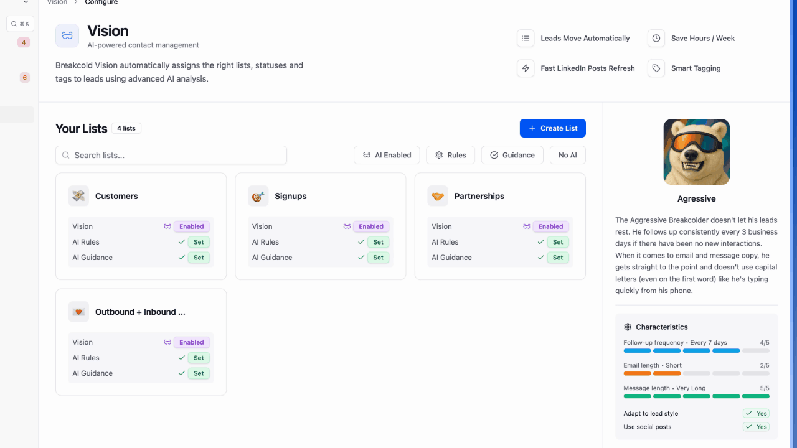Click the Fast LinkedIn Posts lightning icon

526,68
